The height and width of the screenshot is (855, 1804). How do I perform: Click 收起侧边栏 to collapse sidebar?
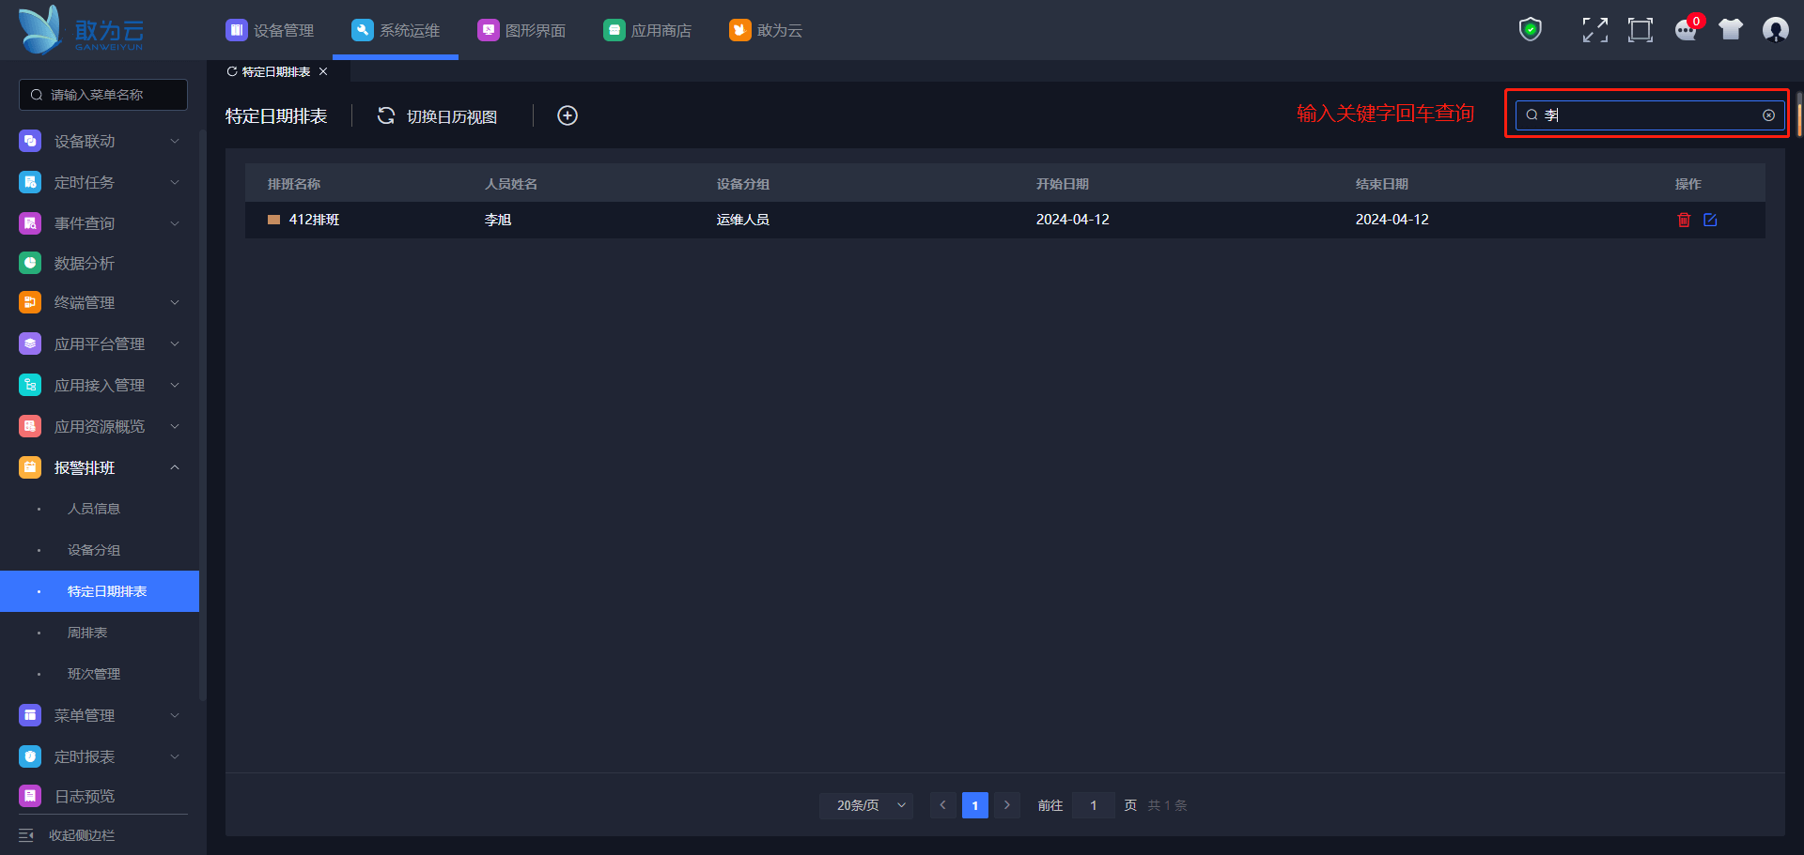(x=67, y=835)
